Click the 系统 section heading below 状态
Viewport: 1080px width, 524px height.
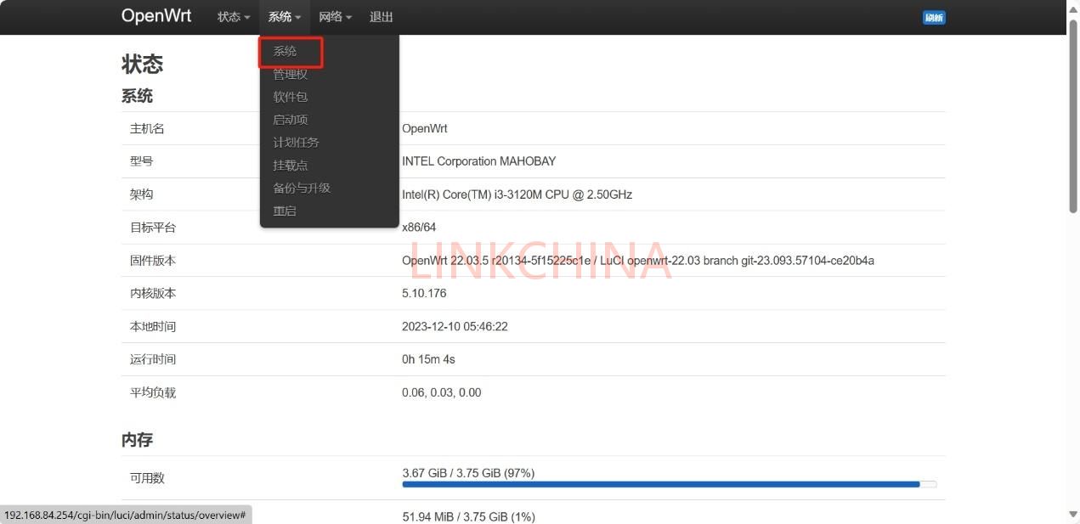click(x=138, y=96)
